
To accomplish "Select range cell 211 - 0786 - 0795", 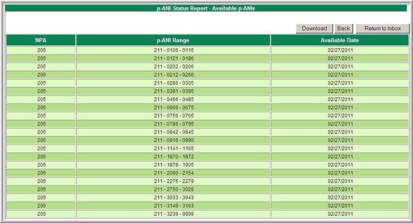I will pyautogui.click(x=173, y=124).
